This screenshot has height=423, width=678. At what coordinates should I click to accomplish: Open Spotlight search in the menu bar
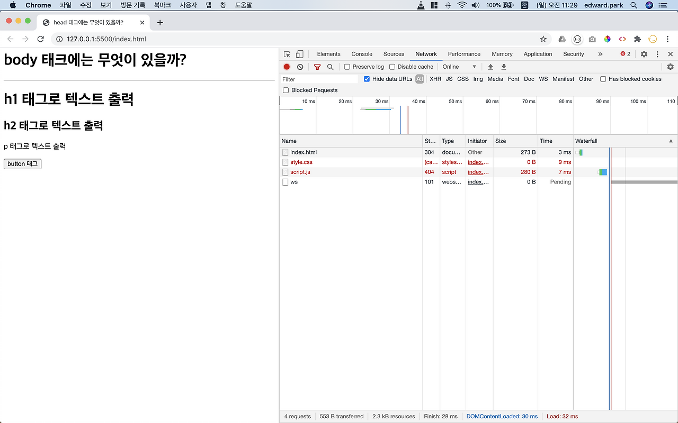pyautogui.click(x=634, y=5)
